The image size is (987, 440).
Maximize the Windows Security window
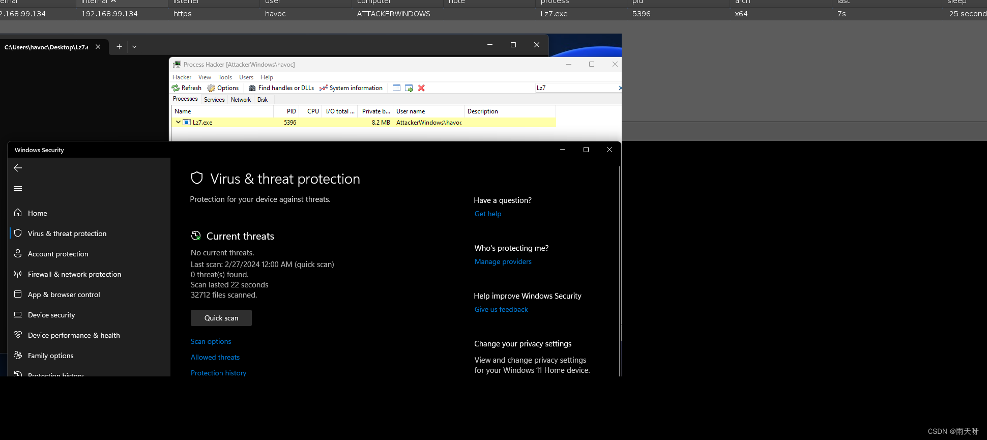[586, 150]
